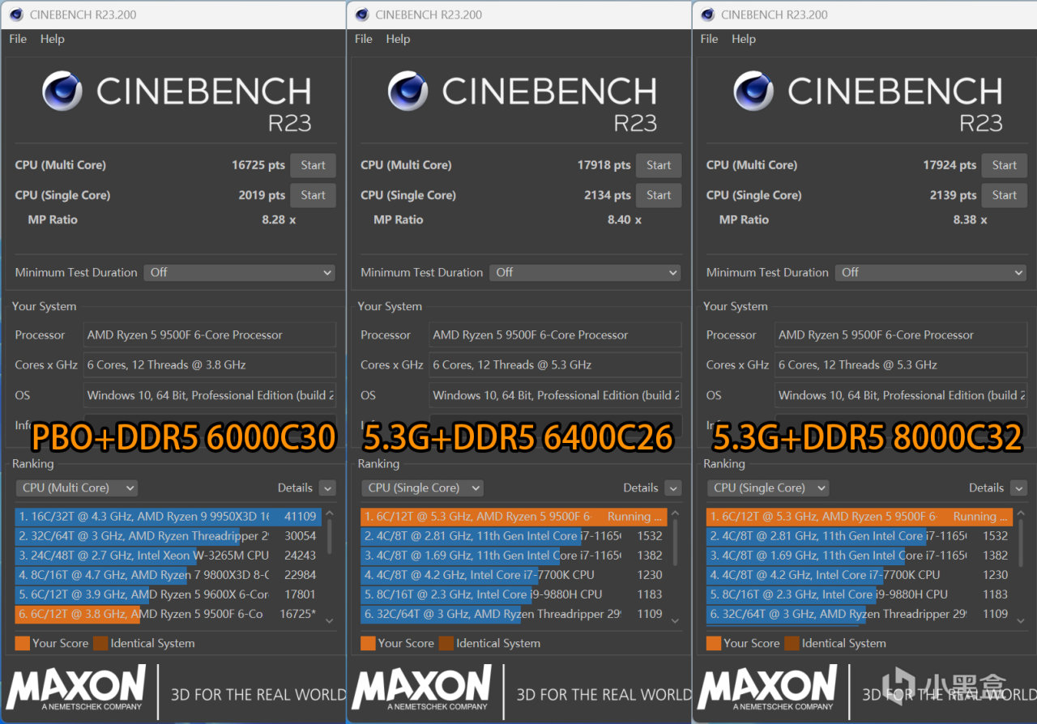
Task: Click the field reading 6 Cores, 12 Threads @ 3.8 GHz
Action: [211, 365]
